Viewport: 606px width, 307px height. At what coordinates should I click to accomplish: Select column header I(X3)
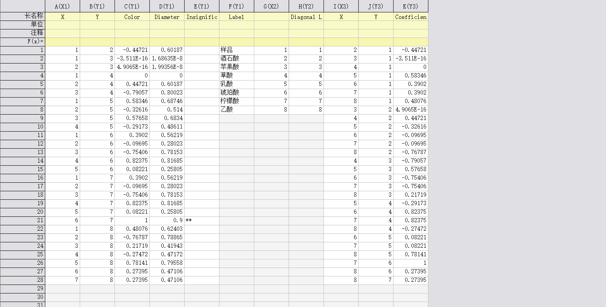pos(341,6)
